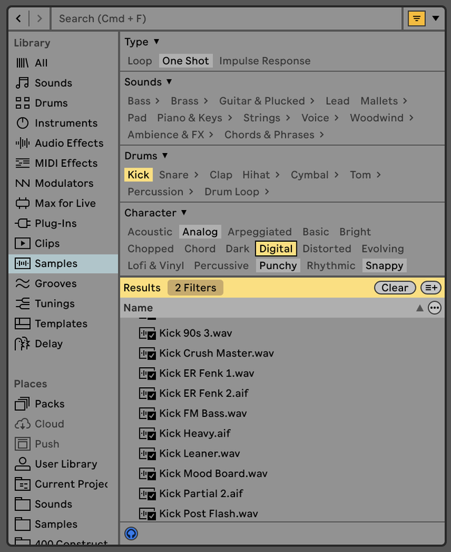451x552 pixels.
Task: Open the Plug-Ins category
Action: (55, 224)
